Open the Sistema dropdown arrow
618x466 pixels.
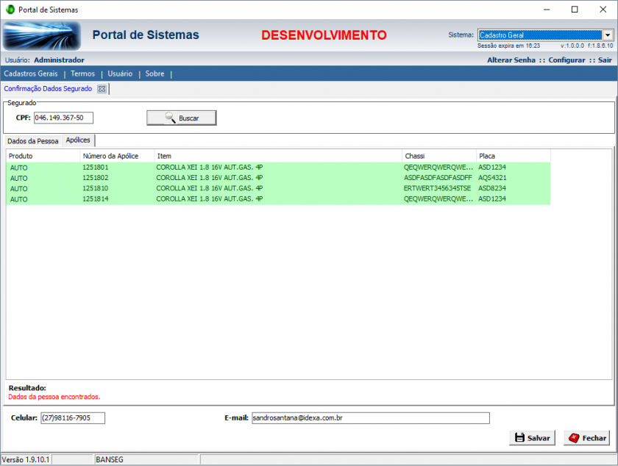click(x=608, y=35)
